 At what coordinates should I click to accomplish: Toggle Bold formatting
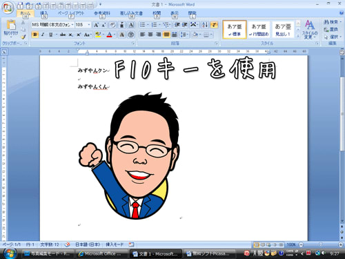coord(35,35)
